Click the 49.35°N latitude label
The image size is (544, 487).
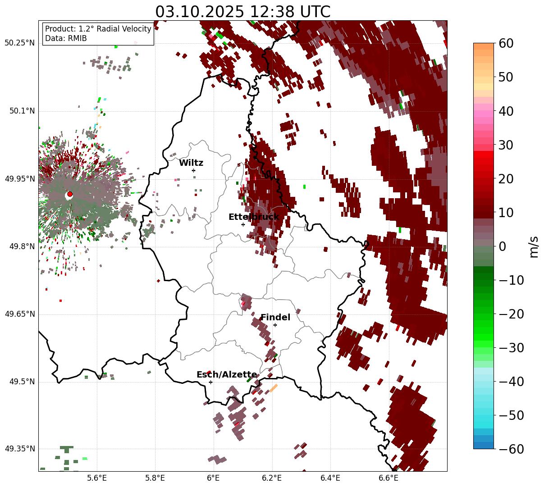click(20, 449)
